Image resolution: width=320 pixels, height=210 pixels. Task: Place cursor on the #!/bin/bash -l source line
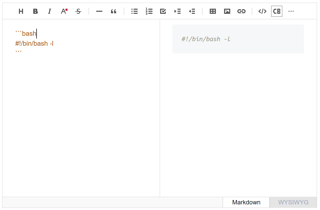(x=34, y=43)
